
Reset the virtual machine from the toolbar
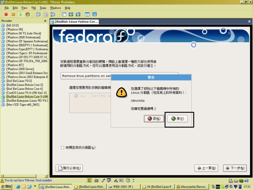[28, 14]
